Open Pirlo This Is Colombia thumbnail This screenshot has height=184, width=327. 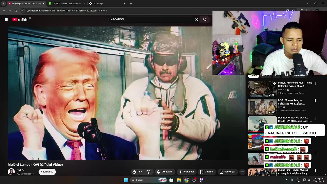(262, 89)
